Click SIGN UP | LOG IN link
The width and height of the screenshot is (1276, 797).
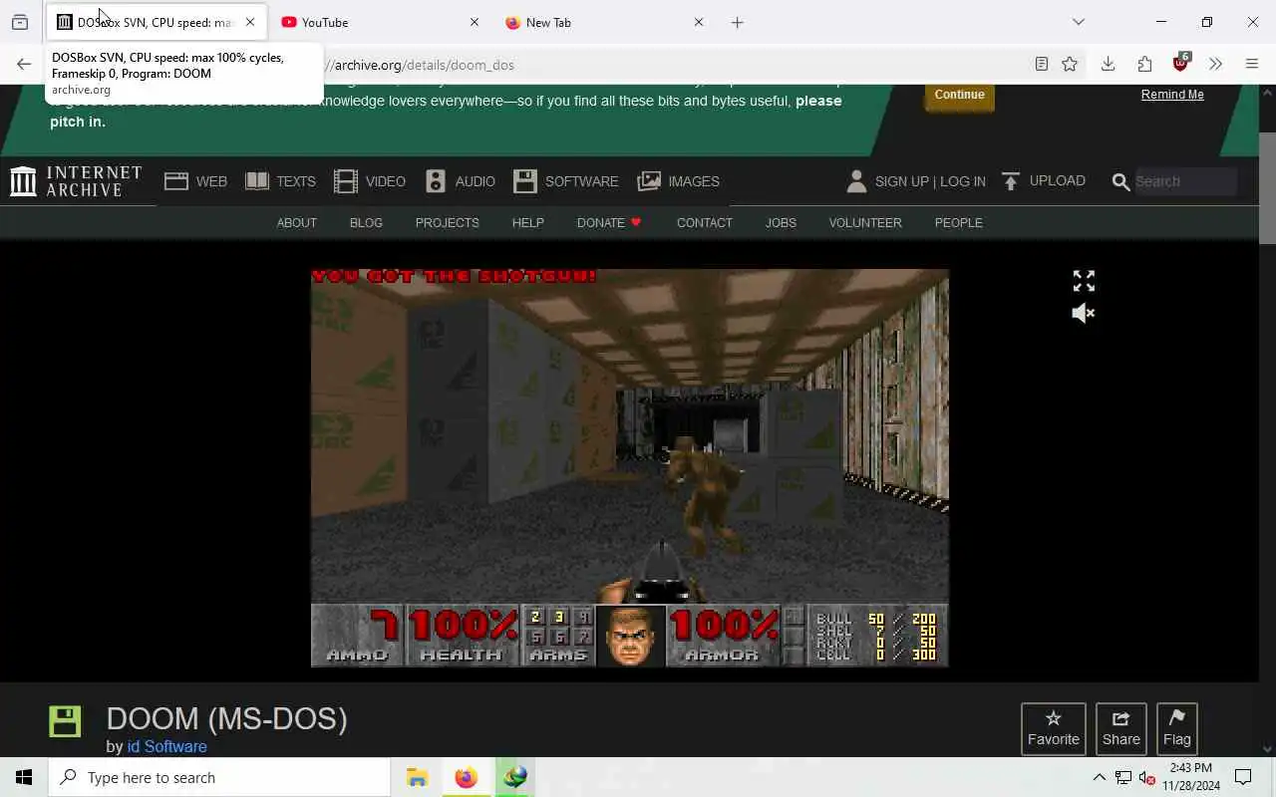[x=930, y=181]
